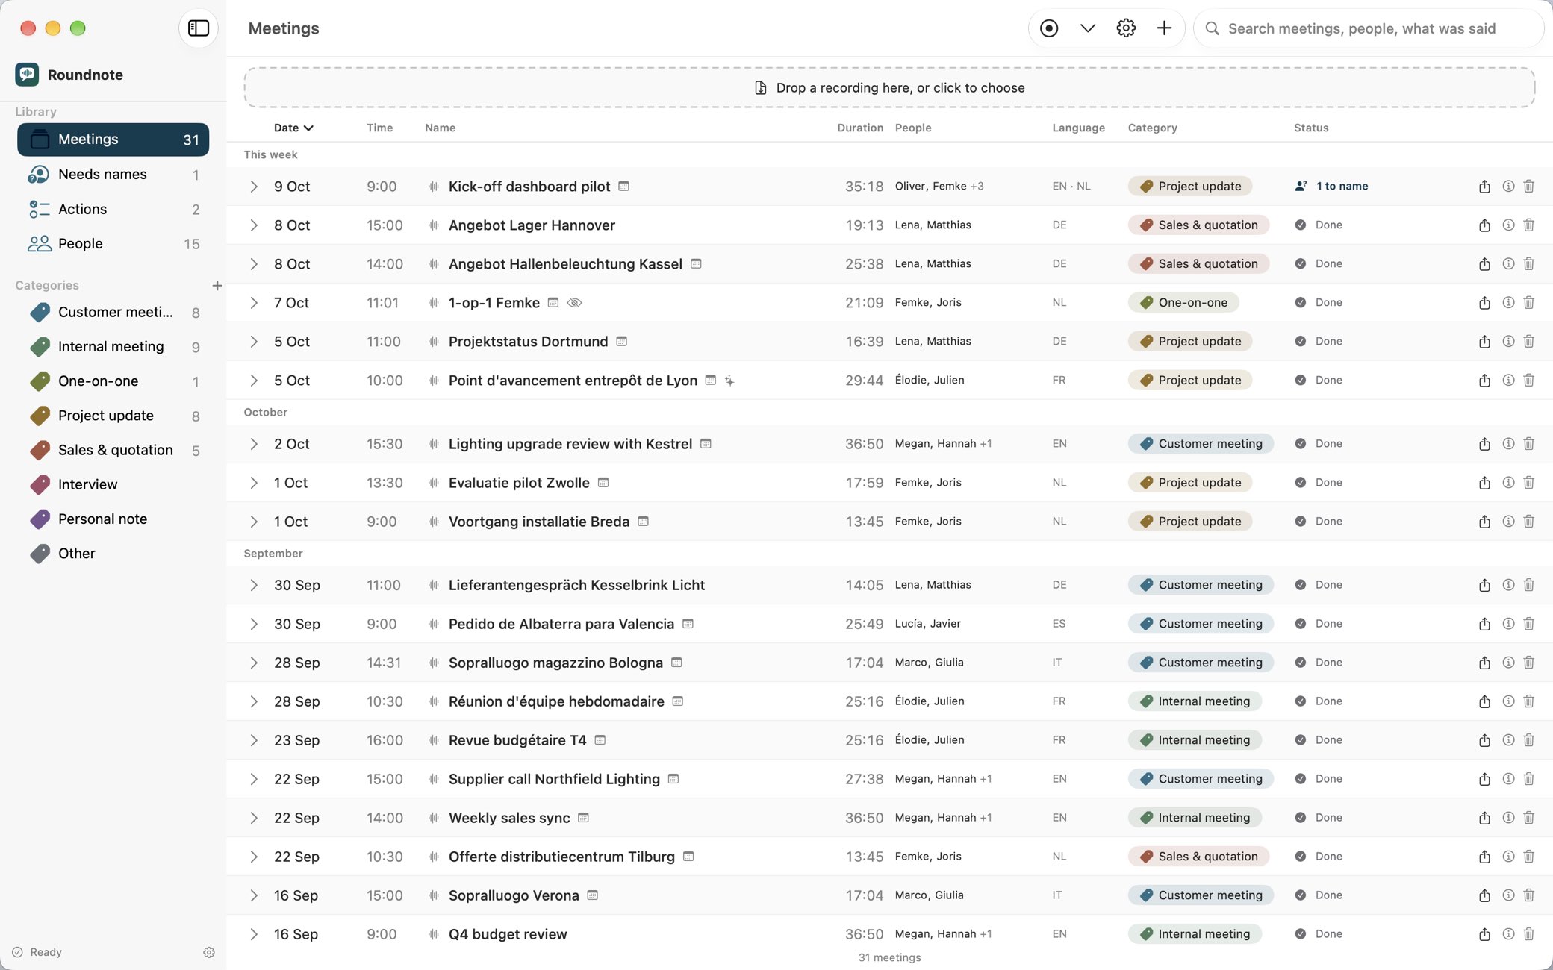The height and width of the screenshot is (970, 1553).
Task: Open notes icon beside Kick-off dashboard pilot
Action: click(x=624, y=186)
